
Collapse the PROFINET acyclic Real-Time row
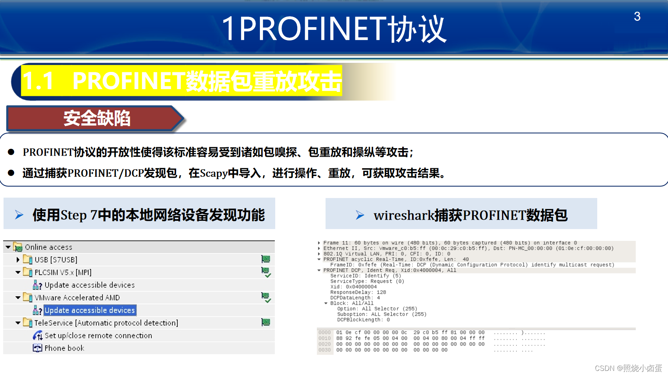pyautogui.click(x=319, y=259)
